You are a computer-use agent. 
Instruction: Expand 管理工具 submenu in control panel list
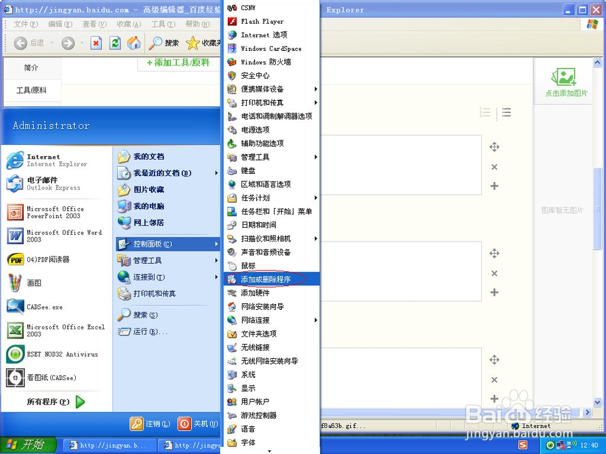[271, 157]
